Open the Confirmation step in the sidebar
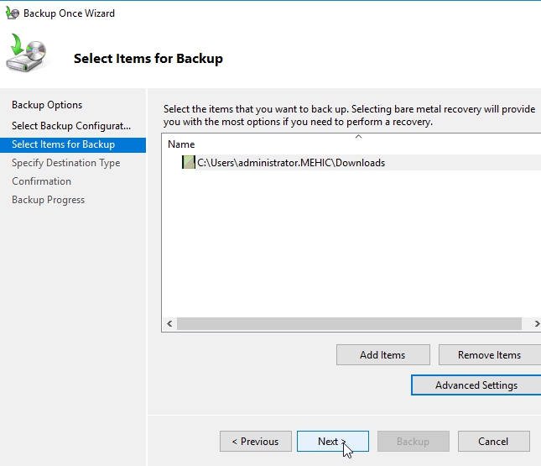541x466 pixels. point(41,181)
